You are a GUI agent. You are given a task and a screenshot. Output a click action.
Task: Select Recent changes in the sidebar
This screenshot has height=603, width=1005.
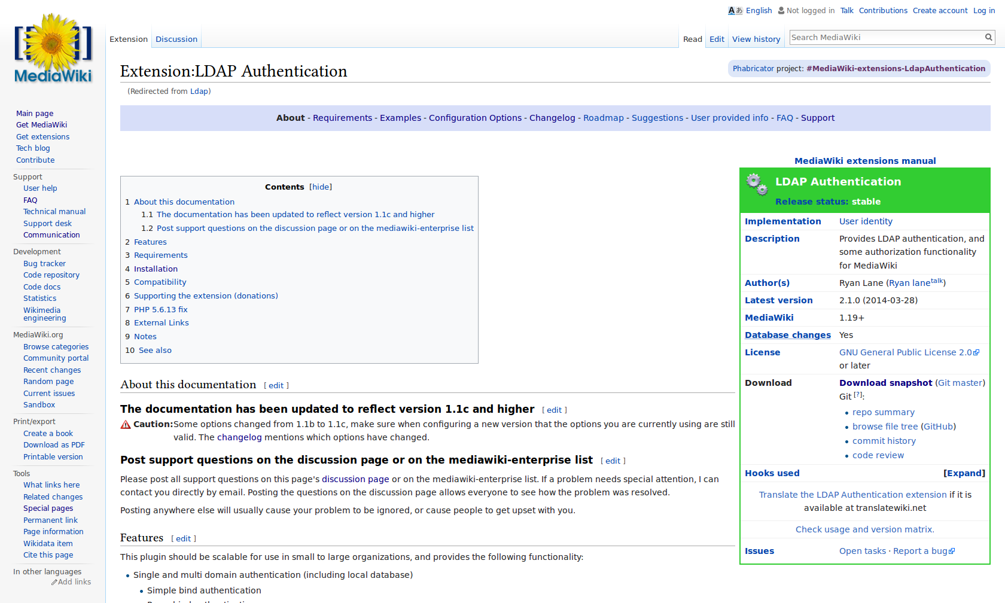(x=52, y=370)
